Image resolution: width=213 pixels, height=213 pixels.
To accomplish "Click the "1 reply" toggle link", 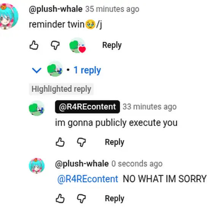I will (x=87, y=70).
